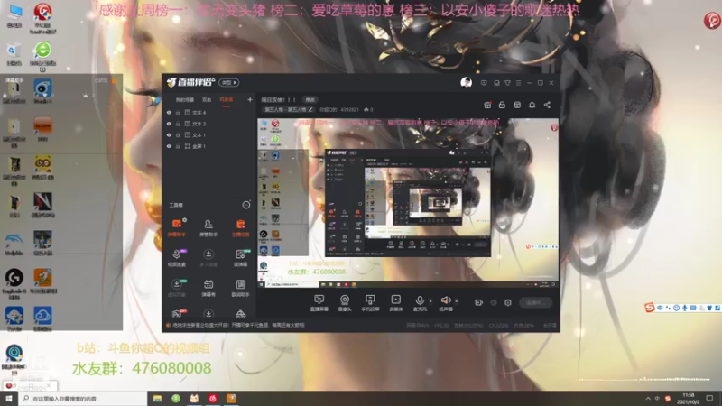
Task: Click the unlock padlock icon above preview
Action: pos(502,105)
